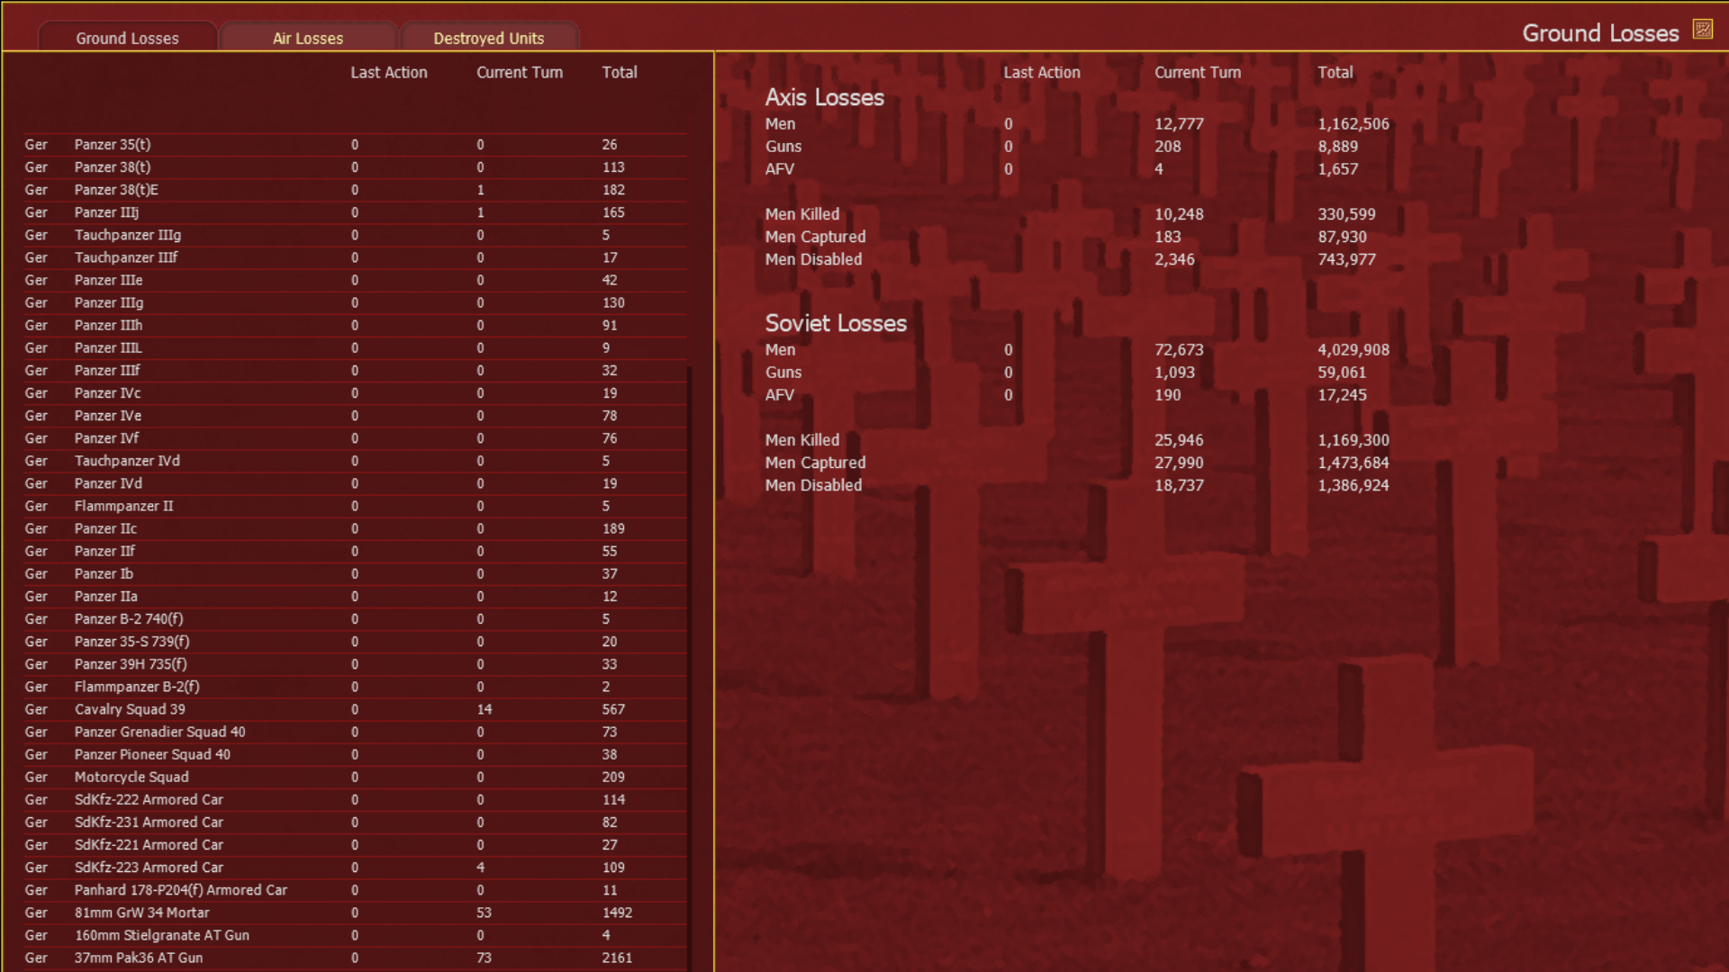Select the Panzer 38(t)E row
Viewport: 1729px width, 972px height.
tap(116, 190)
